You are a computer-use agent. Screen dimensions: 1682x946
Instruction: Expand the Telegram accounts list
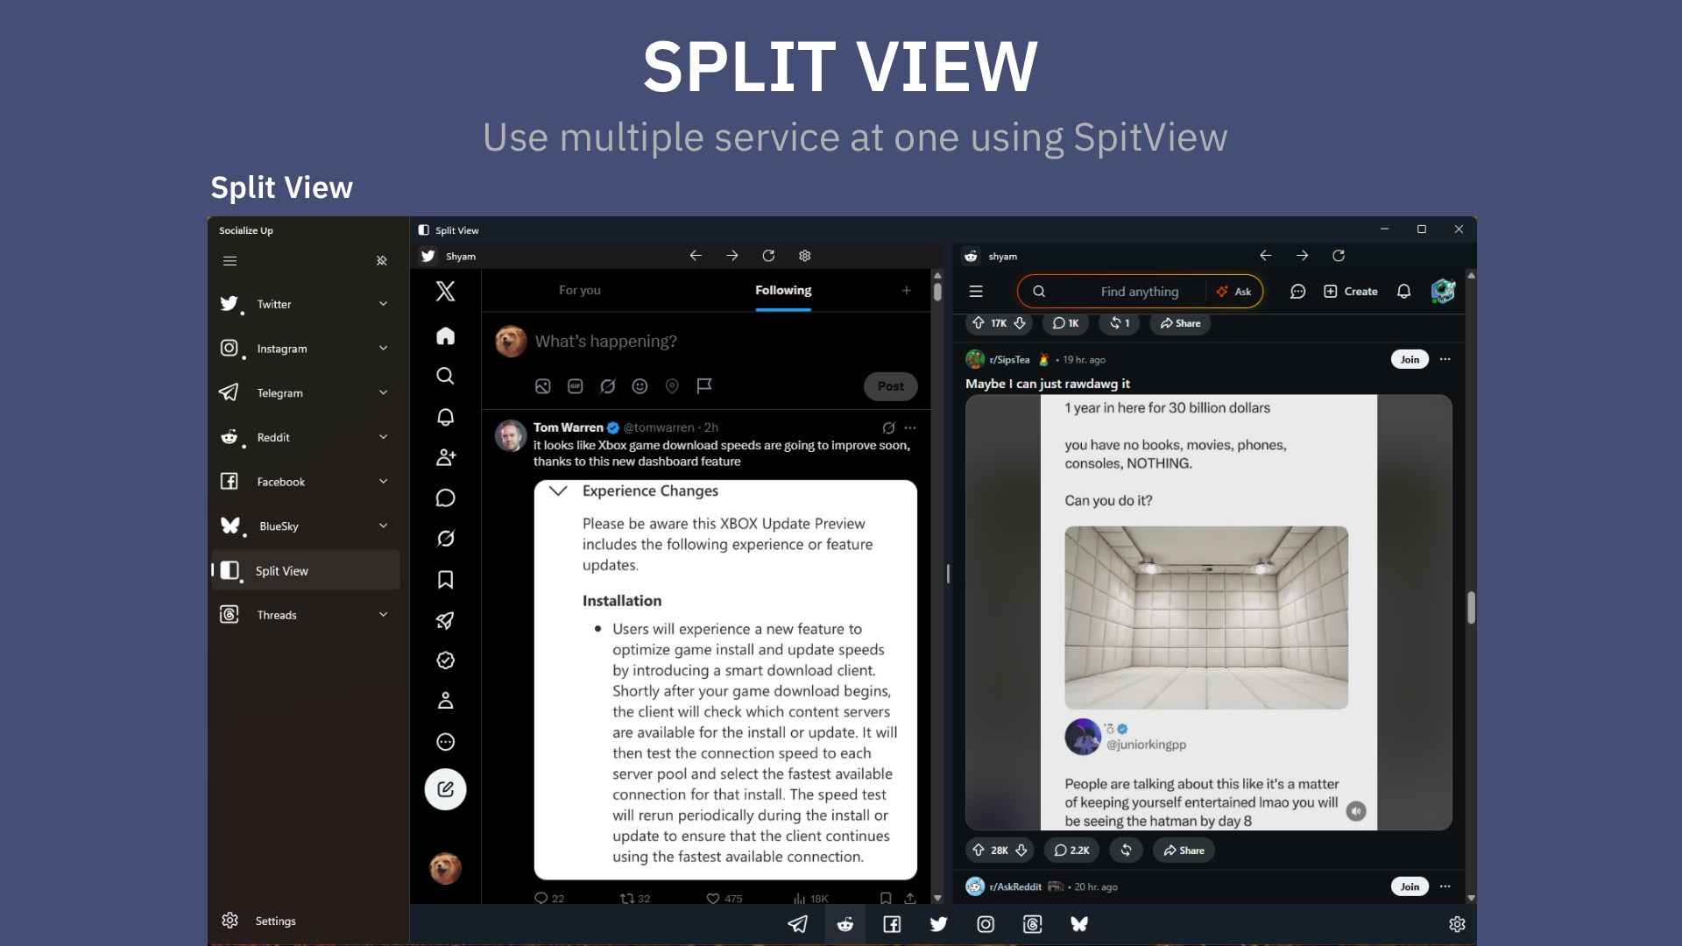coord(383,392)
